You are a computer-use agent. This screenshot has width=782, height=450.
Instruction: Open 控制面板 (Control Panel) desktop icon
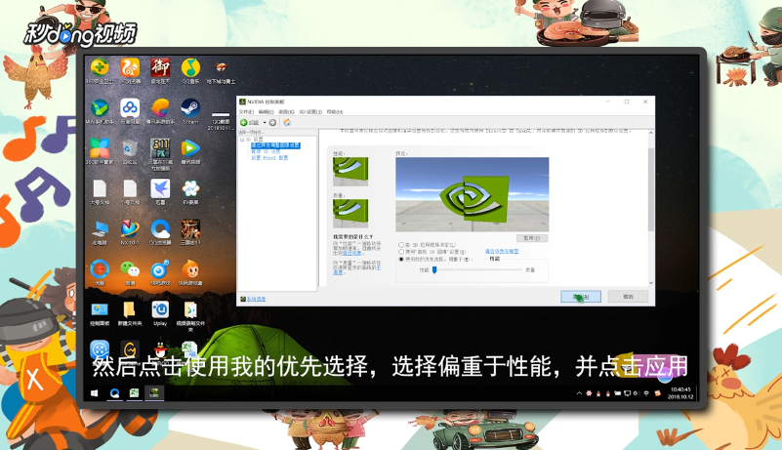point(100,313)
